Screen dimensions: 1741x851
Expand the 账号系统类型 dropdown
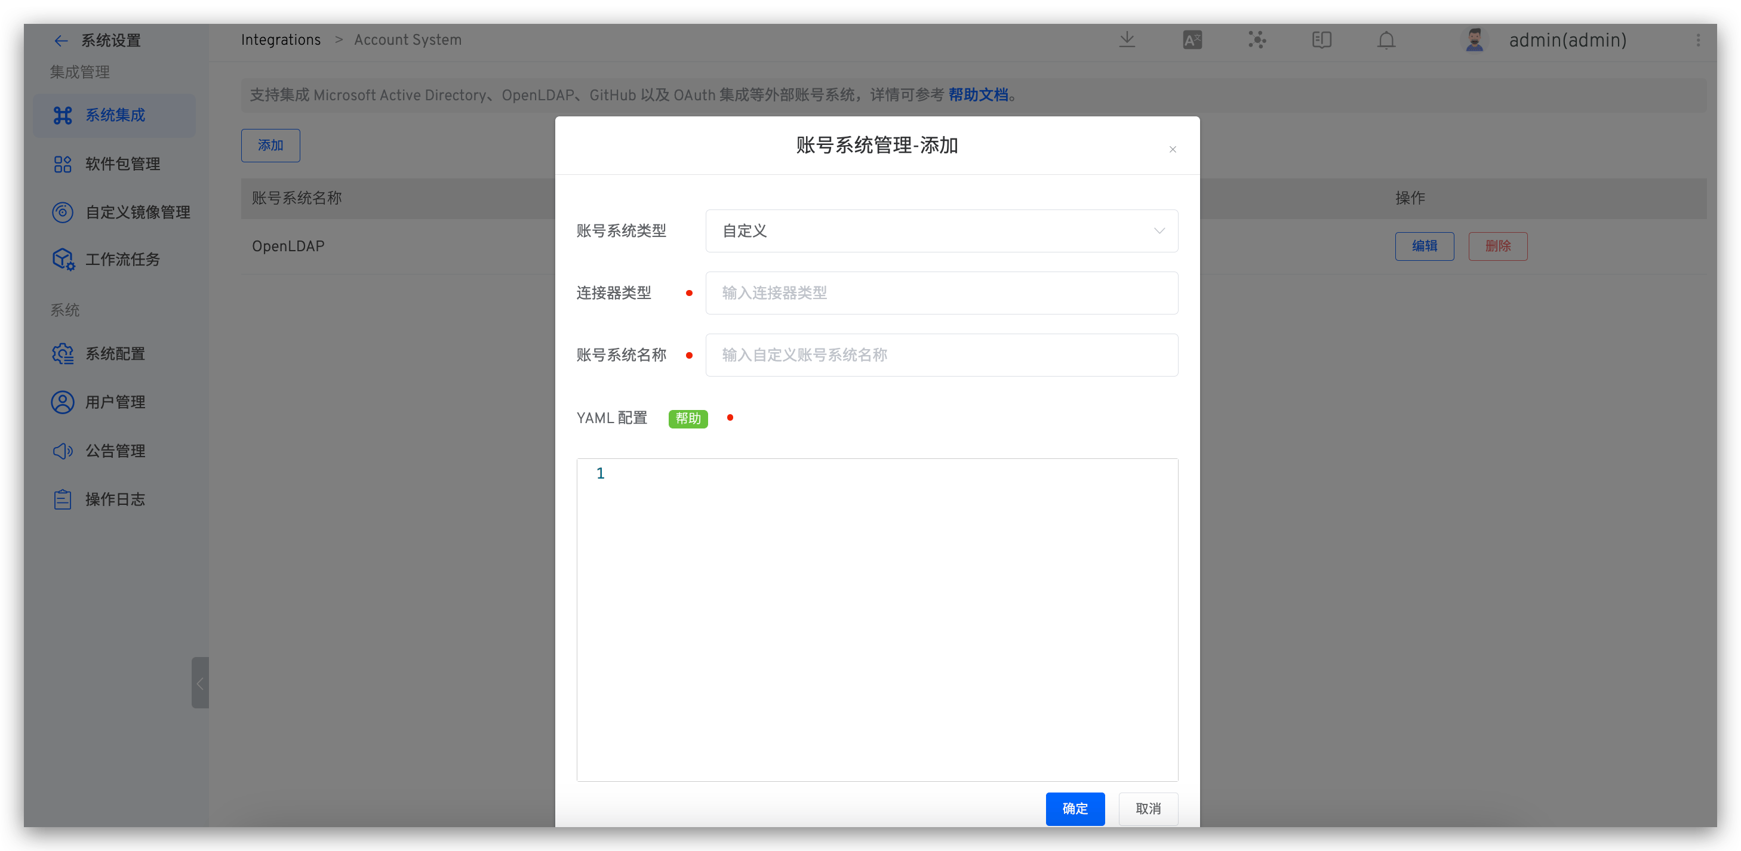coord(941,231)
